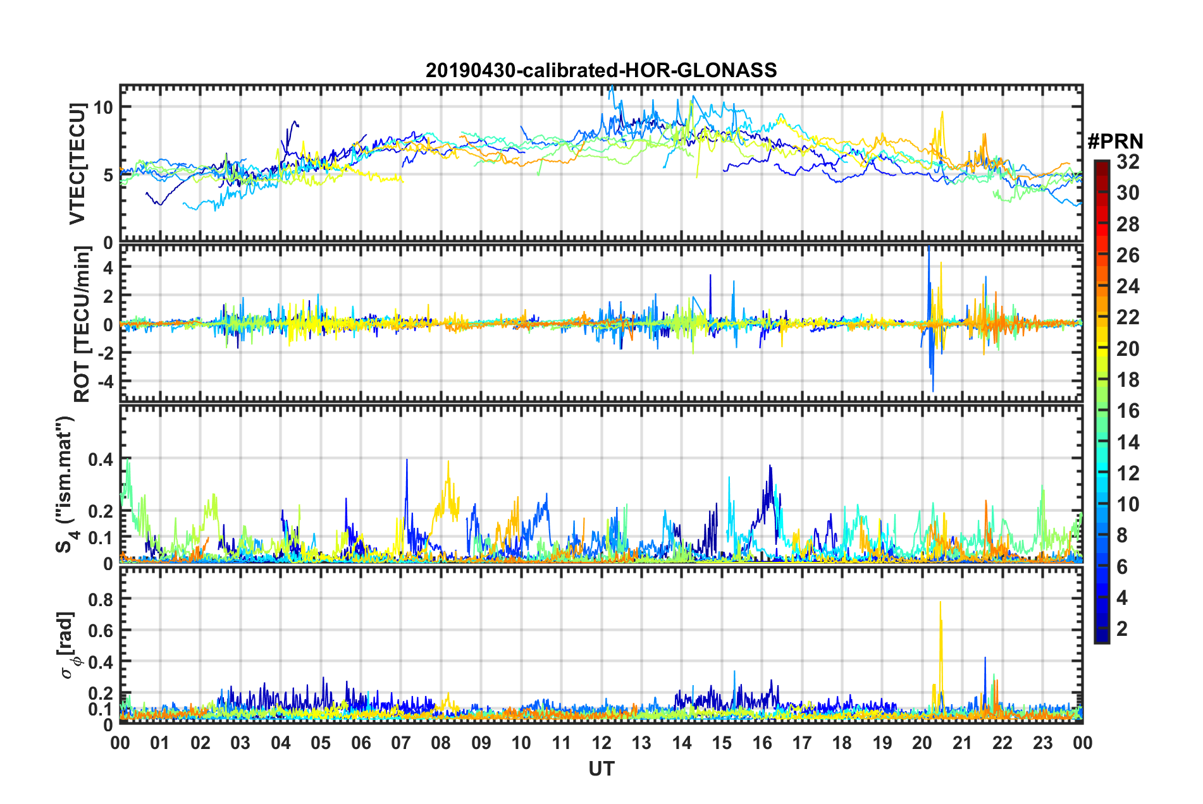Click ROT y-axis tick label -2
This screenshot has height=804, width=1203.
pos(104,353)
